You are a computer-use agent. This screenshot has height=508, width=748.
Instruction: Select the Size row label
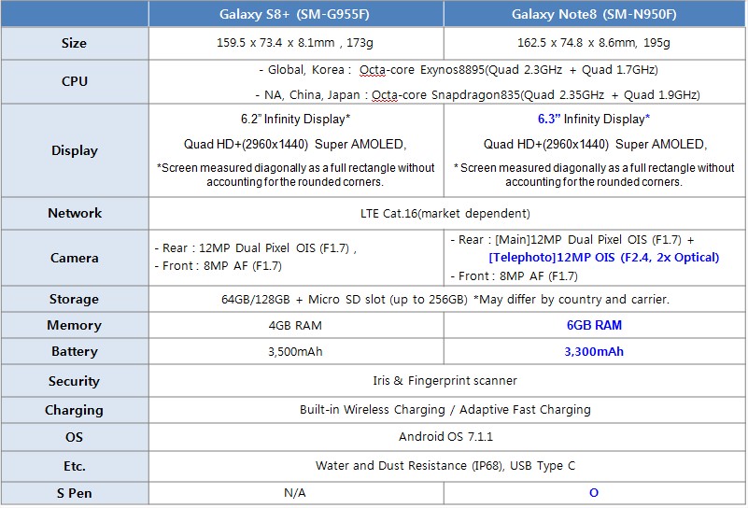pyautogui.click(x=75, y=43)
